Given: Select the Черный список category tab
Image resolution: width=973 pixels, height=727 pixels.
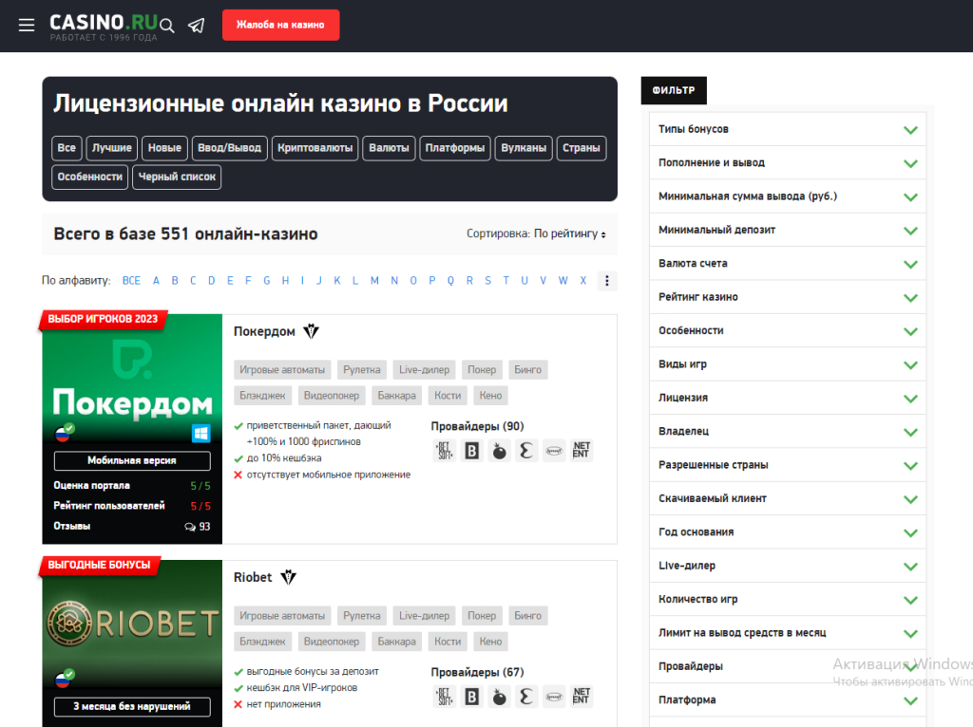Looking at the screenshot, I should tap(177, 177).
